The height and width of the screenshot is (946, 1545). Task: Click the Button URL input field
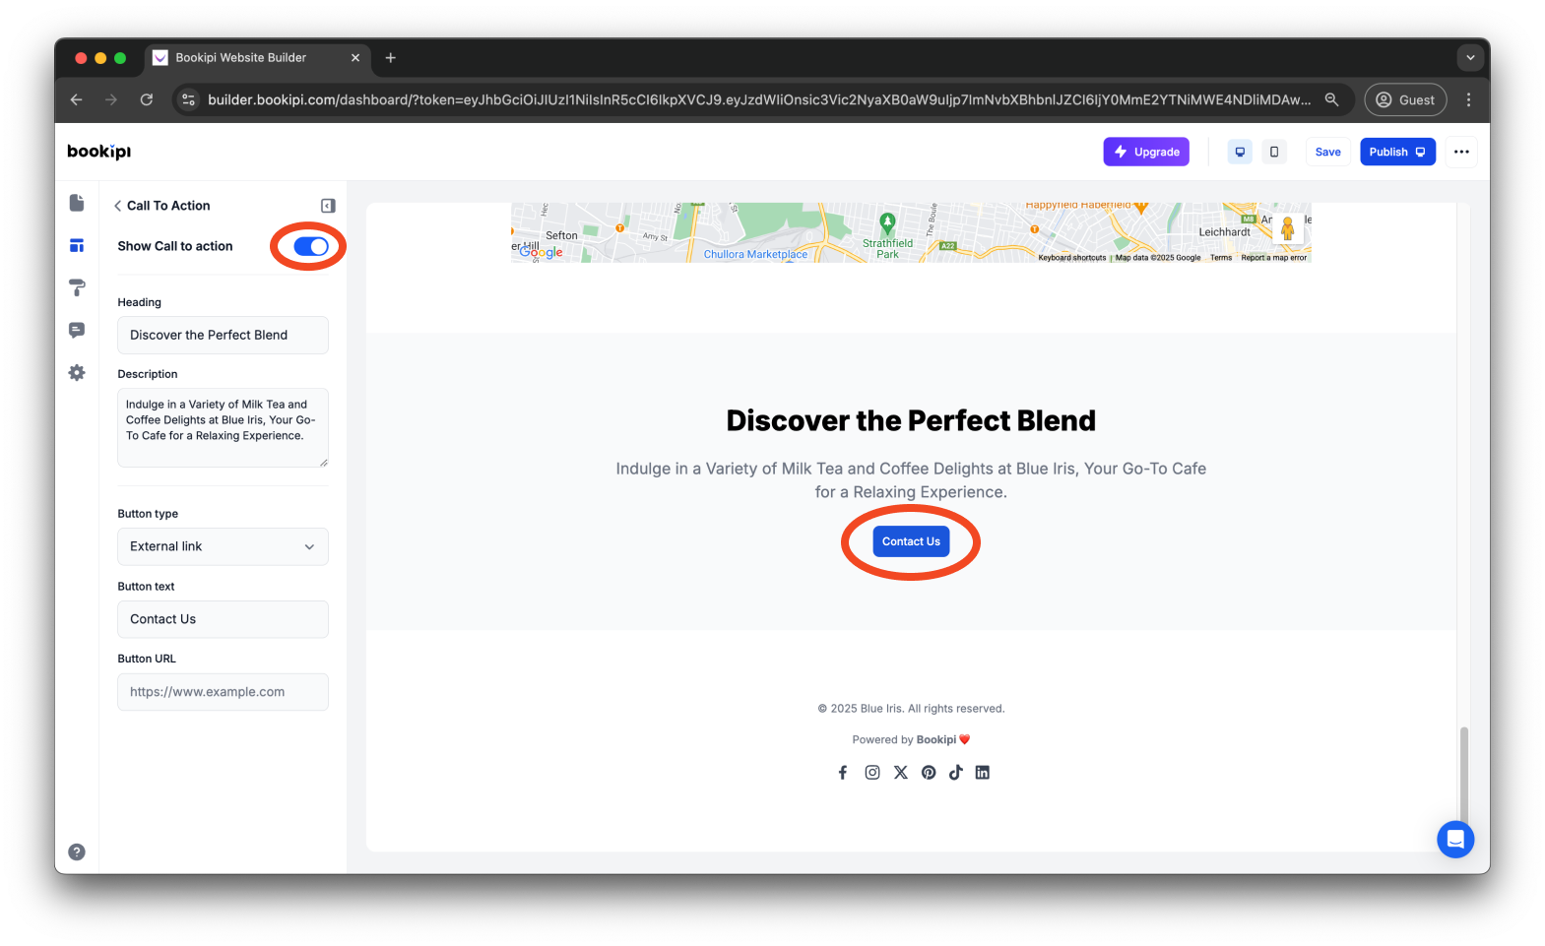click(223, 692)
